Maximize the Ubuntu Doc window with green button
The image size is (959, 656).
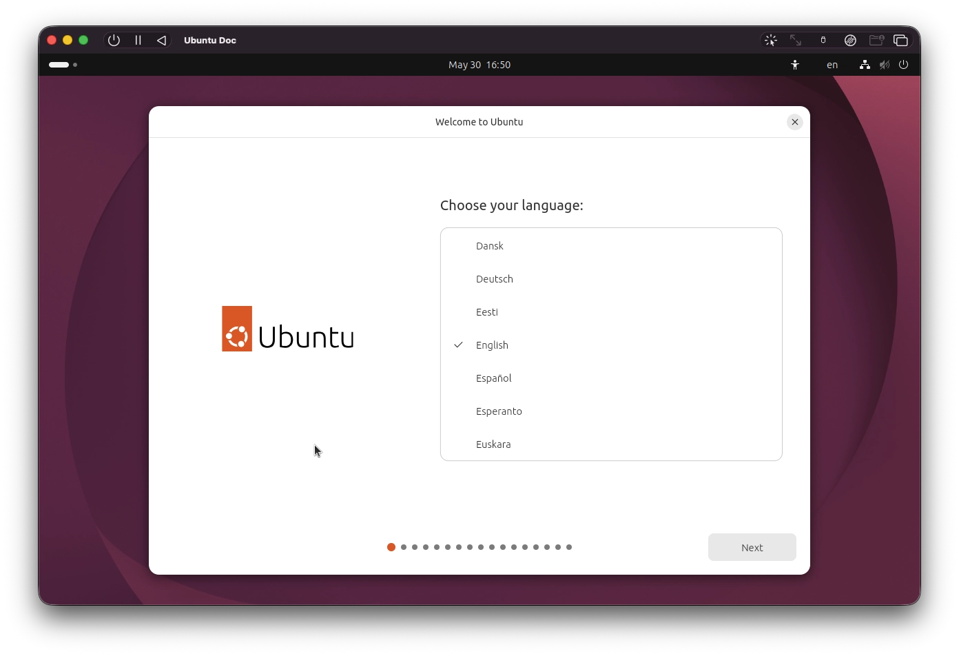tap(83, 40)
